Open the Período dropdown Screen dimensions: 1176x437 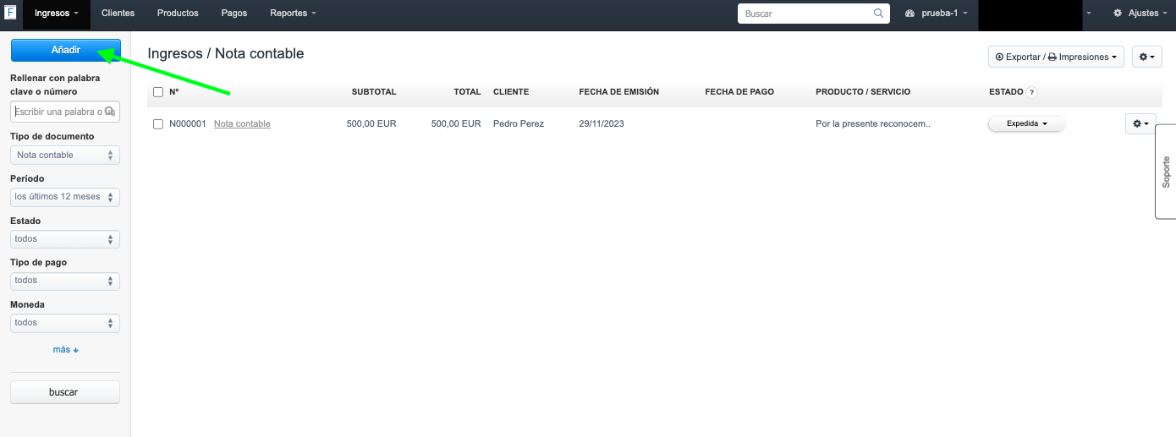(65, 197)
